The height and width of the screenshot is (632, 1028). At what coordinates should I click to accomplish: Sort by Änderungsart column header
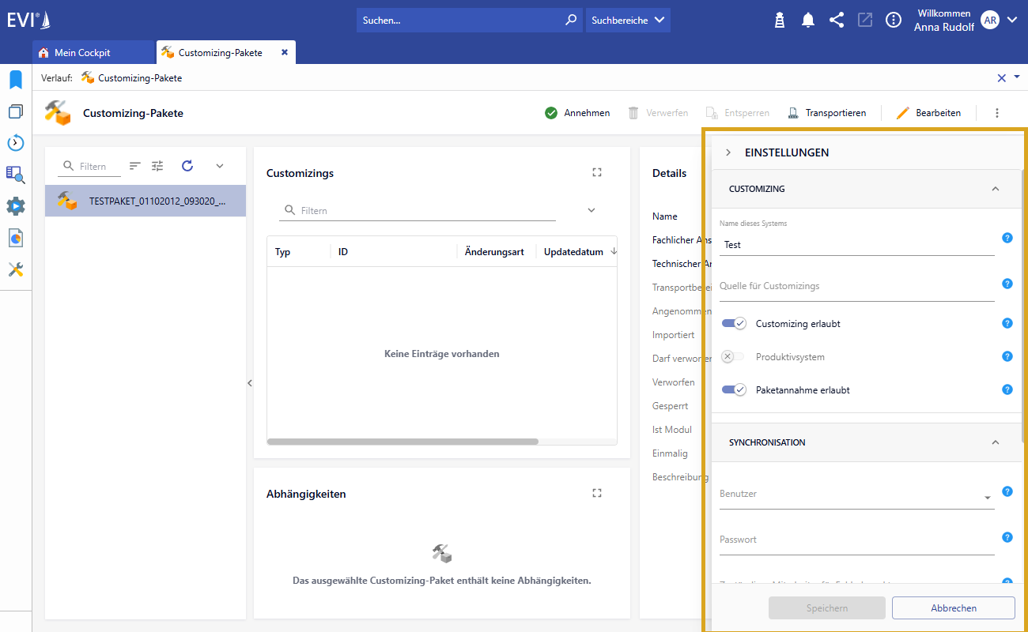click(494, 252)
